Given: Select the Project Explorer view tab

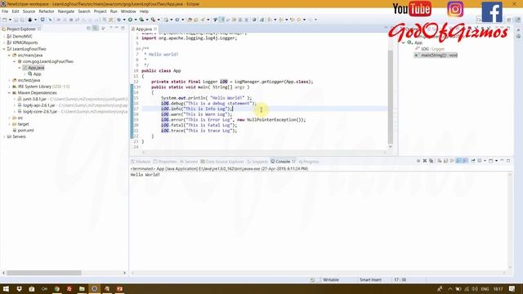Looking at the screenshot, I should coord(21,29).
